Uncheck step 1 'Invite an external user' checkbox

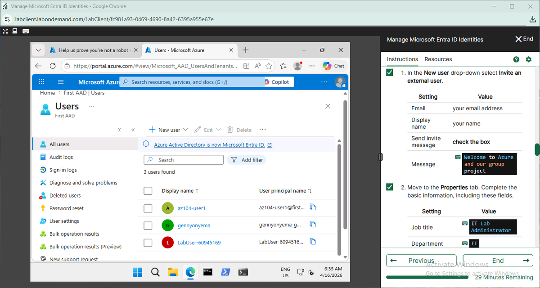click(390, 72)
